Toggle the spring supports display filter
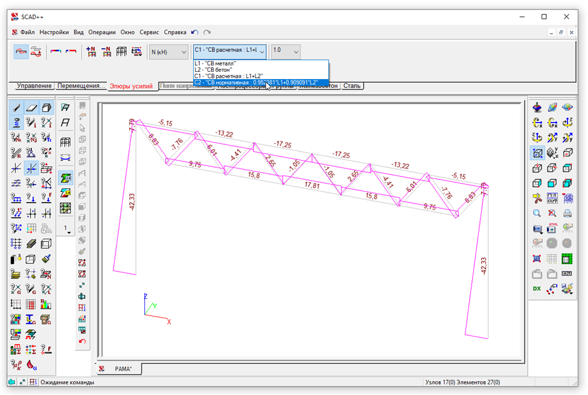The width and height of the screenshot is (588, 395). (16, 123)
